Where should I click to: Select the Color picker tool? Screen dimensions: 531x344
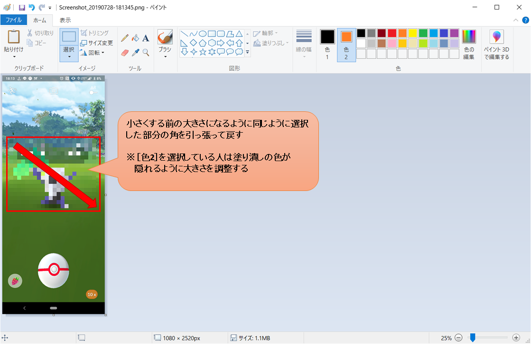click(x=135, y=52)
